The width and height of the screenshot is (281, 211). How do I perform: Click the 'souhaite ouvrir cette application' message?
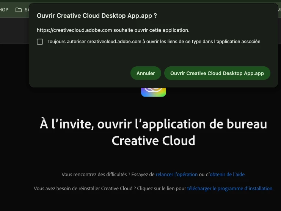[x=113, y=30]
